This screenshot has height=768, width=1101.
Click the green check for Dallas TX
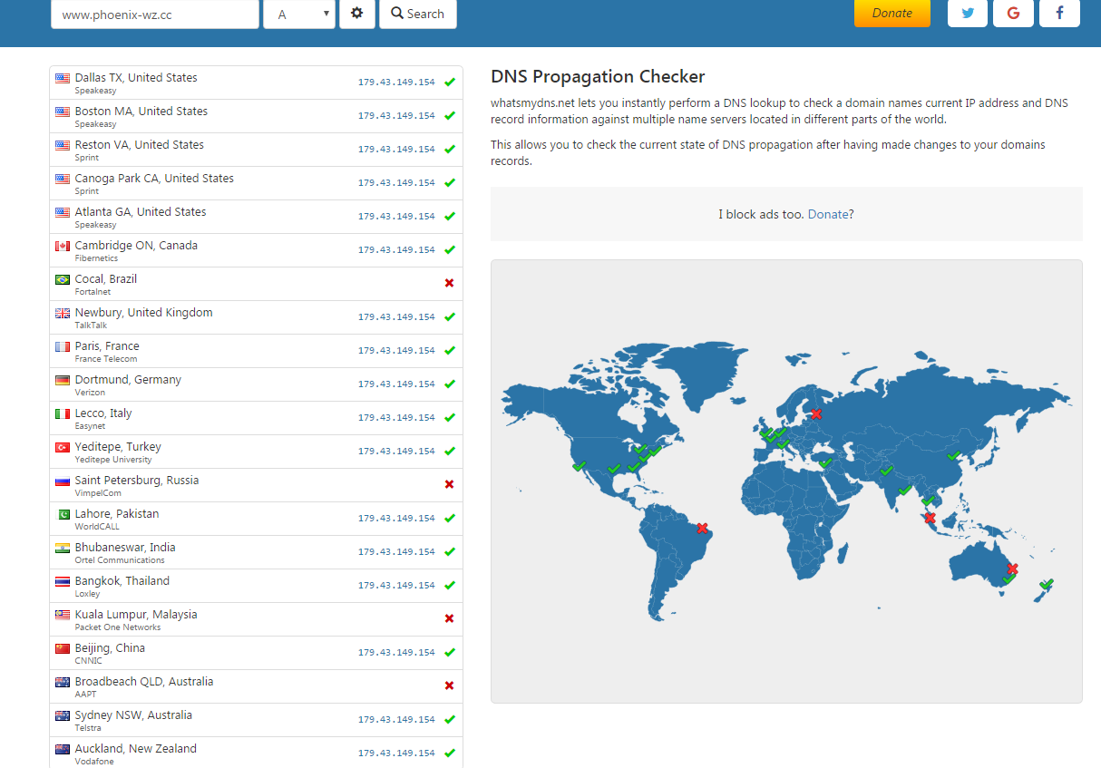pos(450,83)
